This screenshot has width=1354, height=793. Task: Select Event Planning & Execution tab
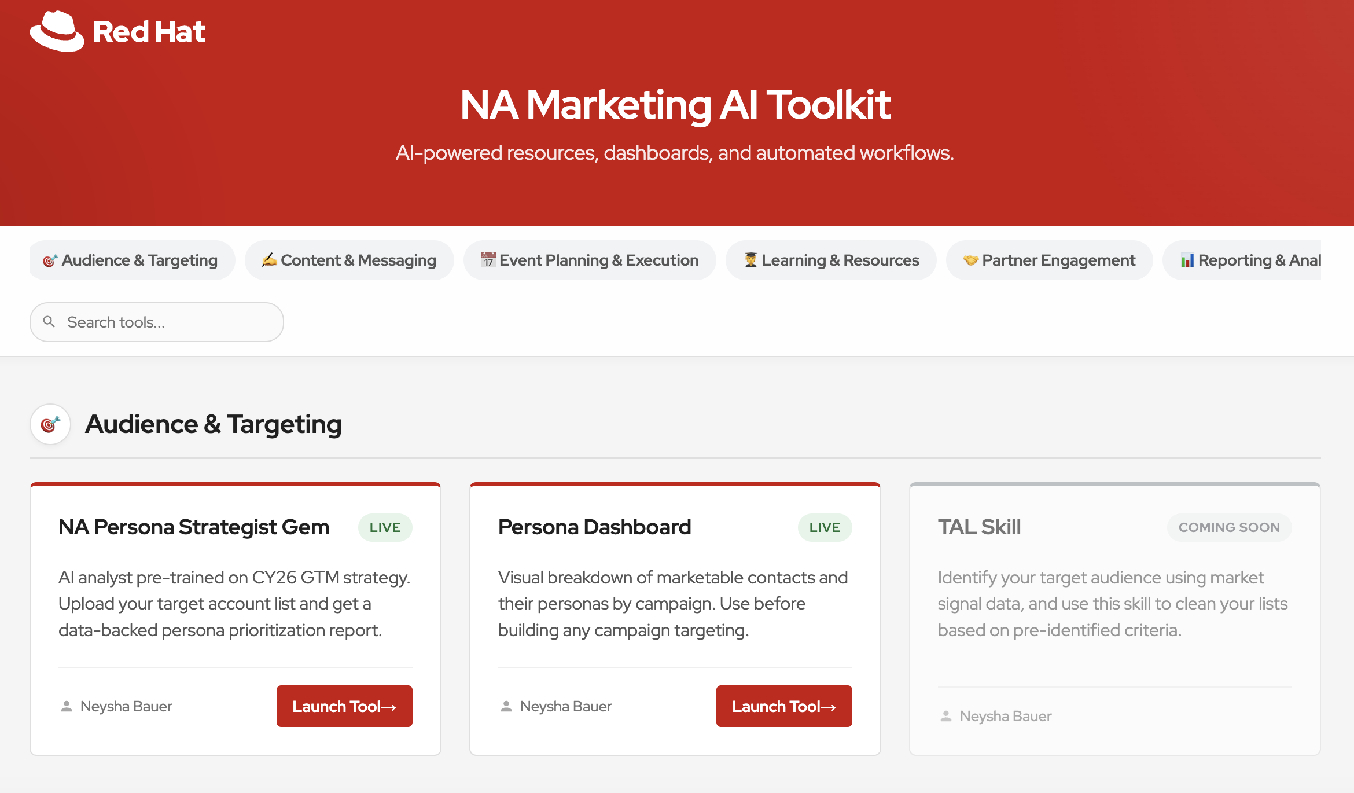[x=590, y=260]
